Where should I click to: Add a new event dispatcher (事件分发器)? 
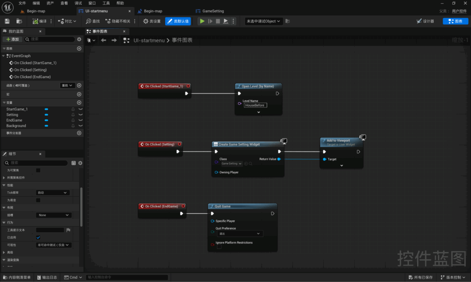tap(79, 133)
